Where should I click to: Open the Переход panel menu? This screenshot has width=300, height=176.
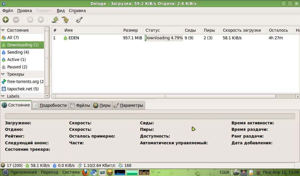point(50,172)
